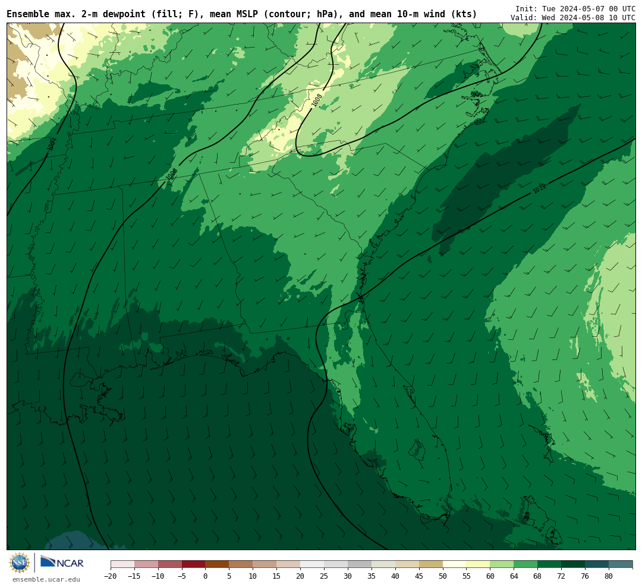The height and width of the screenshot is (587, 642).
Task: Click the colorbar tick label 45
Action: click(419, 576)
